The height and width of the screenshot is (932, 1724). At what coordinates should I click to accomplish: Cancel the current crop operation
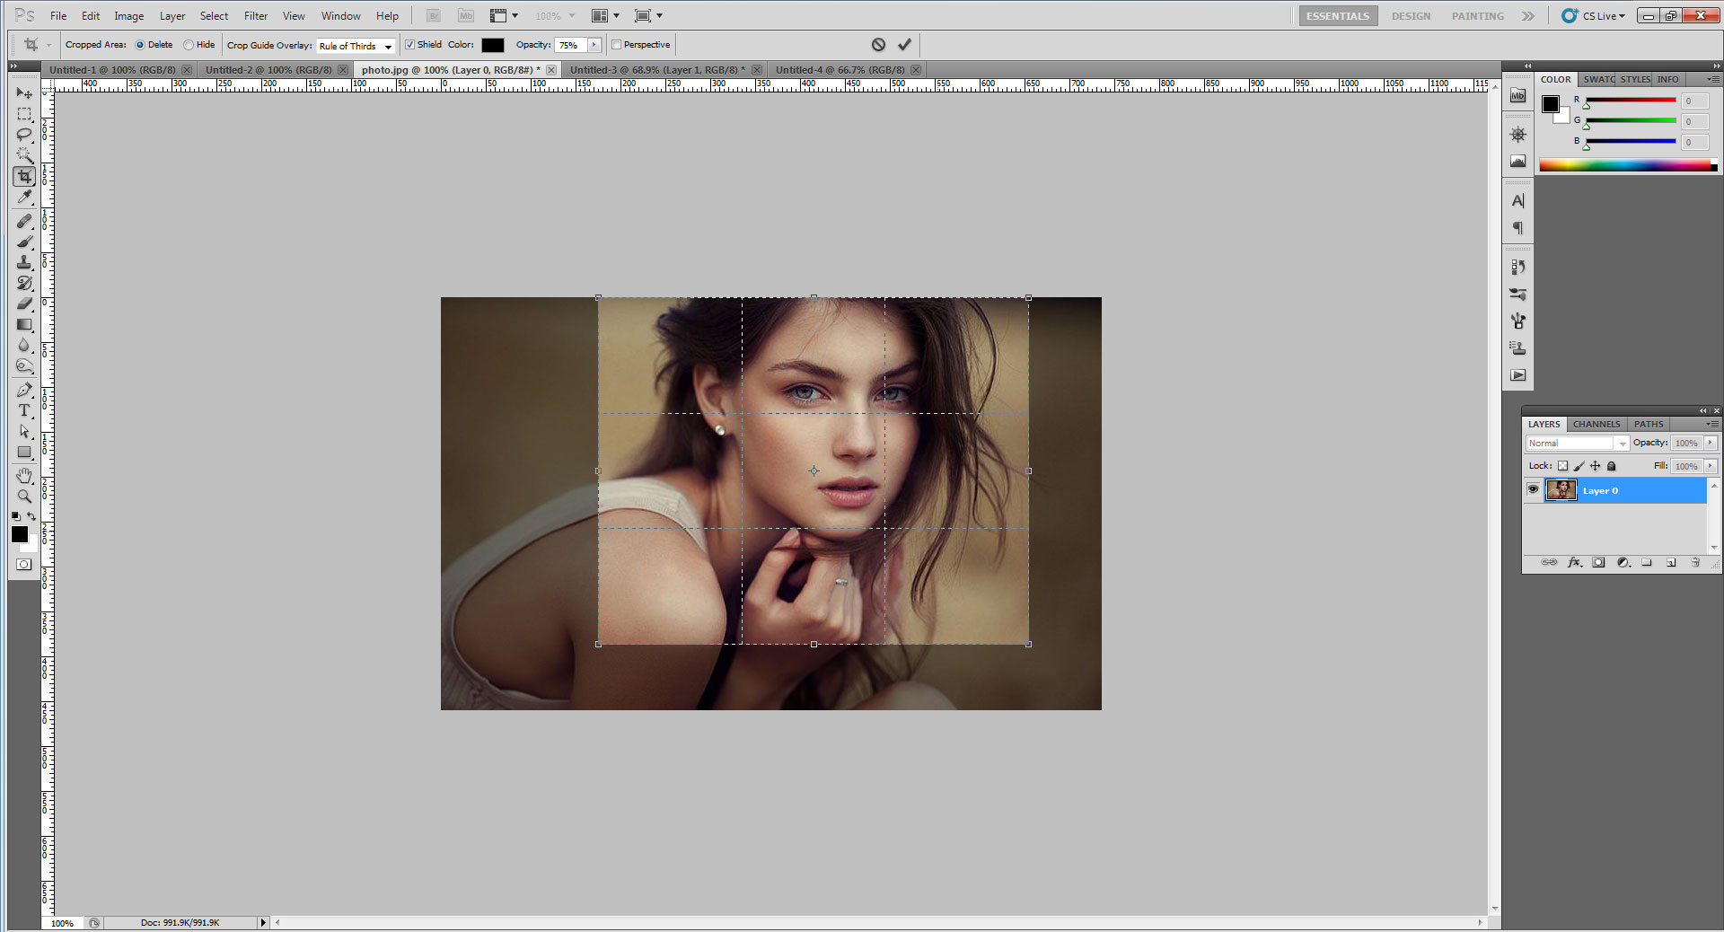click(x=878, y=45)
